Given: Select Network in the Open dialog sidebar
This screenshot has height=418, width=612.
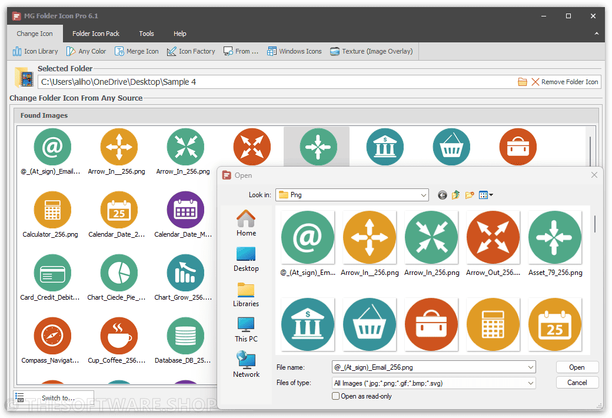Looking at the screenshot, I should [247, 364].
